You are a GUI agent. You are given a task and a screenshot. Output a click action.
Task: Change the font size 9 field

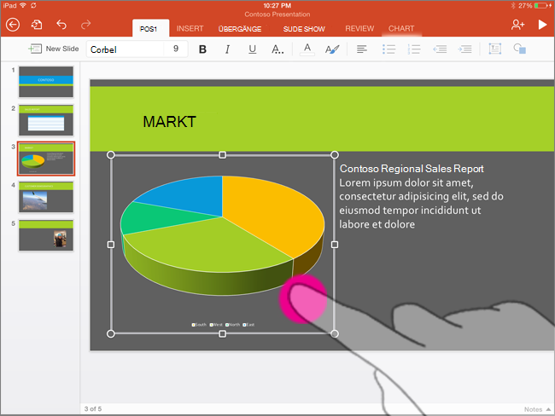pyautogui.click(x=176, y=49)
